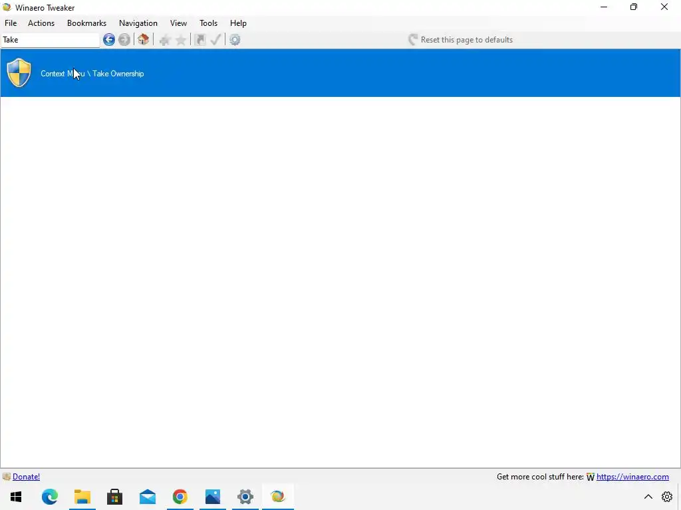Open the File menu

11,23
